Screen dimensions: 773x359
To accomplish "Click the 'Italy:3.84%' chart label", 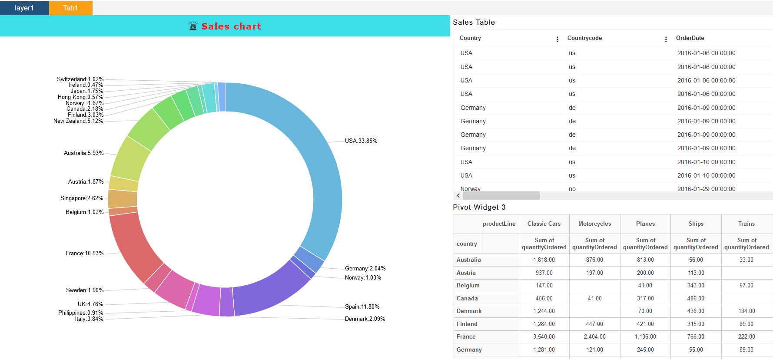I will click(89, 319).
